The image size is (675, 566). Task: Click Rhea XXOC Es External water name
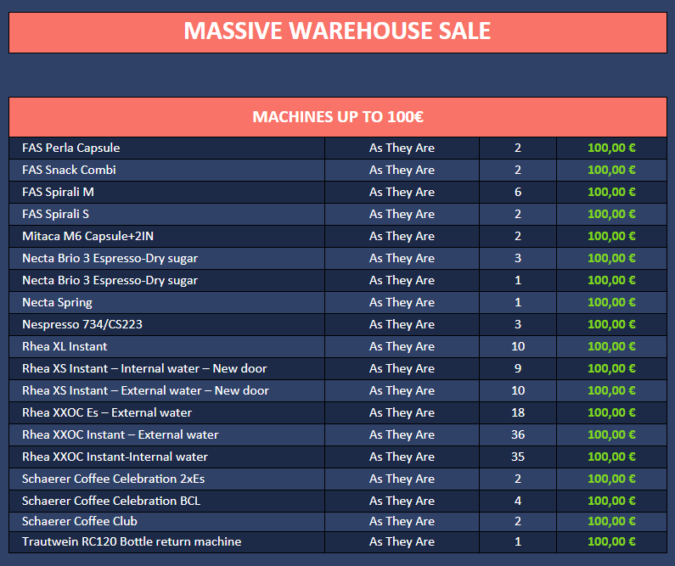[x=107, y=412]
